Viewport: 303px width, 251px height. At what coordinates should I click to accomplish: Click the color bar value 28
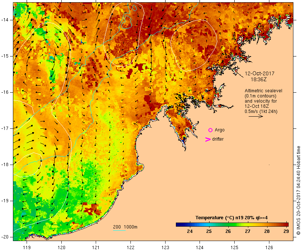(267, 231)
